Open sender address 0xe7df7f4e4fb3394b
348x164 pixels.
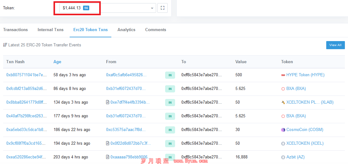tap(130, 102)
